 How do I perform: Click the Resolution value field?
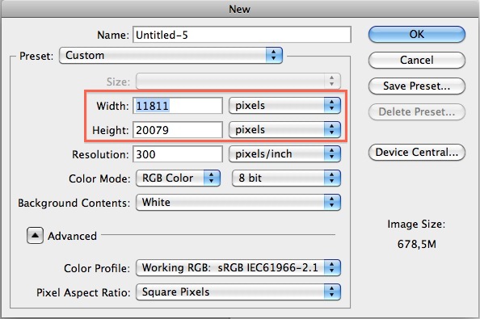coord(178,154)
